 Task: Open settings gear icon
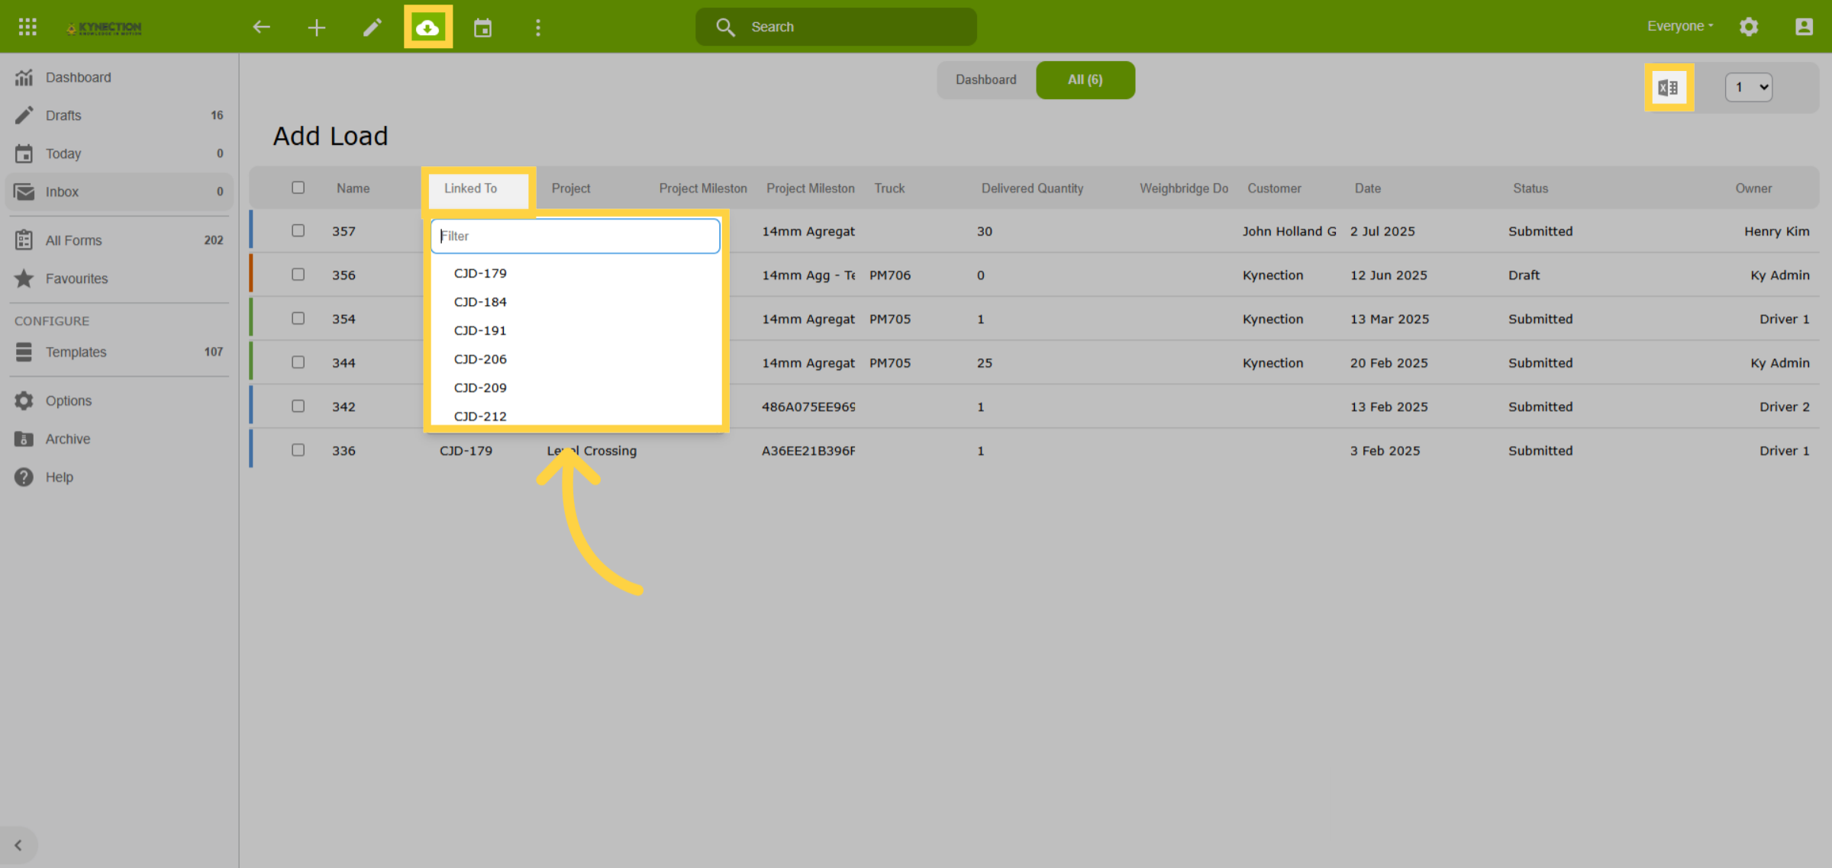tap(1749, 27)
